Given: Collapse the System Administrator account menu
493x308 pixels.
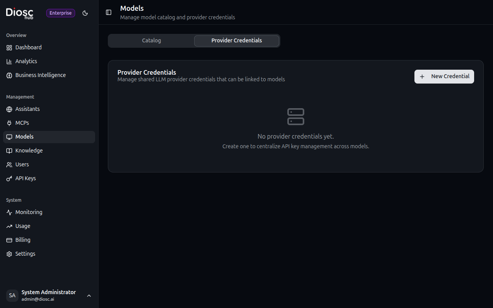Looking at the screenshot, I should [x=89, y=296].
